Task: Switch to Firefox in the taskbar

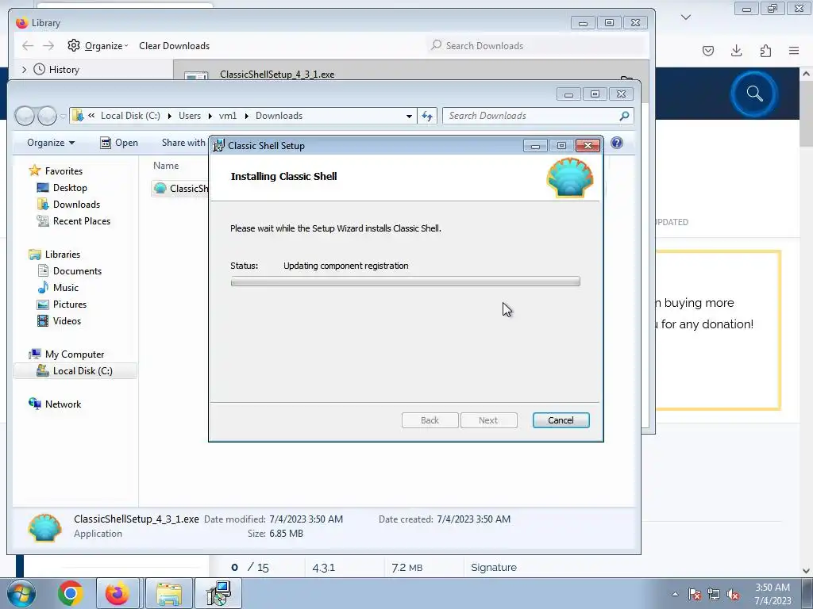Action: coord(118,593)
